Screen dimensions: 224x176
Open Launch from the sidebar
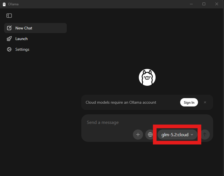click(x=35, y=39)
